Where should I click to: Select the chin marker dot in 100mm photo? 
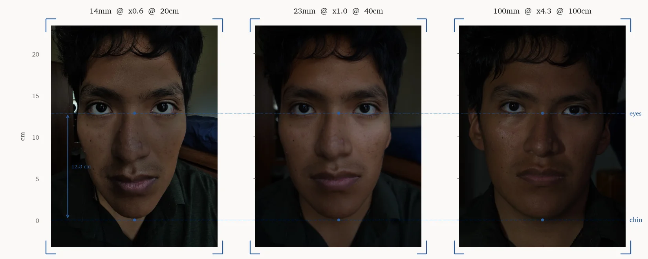[x=542, y=220]
